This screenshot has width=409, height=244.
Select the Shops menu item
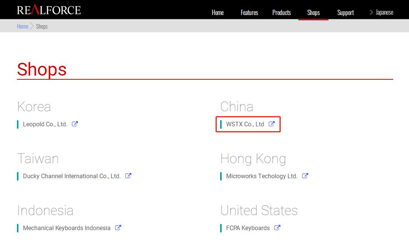[313, 12]
